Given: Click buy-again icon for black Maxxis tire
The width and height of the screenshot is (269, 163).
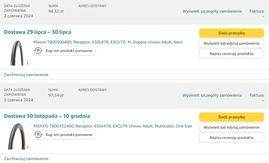Looking at the screenshot, I should coord(39,51).
